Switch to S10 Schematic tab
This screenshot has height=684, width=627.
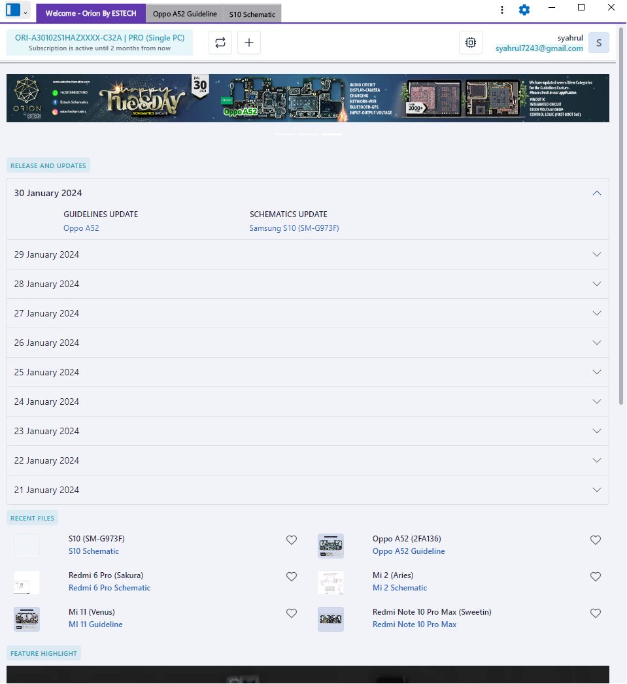tap(252, 14)
